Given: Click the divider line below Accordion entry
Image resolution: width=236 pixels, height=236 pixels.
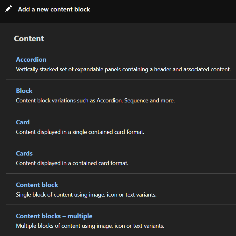Looking at the screenshot, I should click(121, 79).
